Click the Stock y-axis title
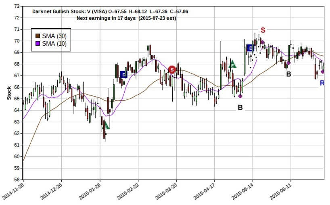Screen dimensions: 330x205 click(8, 93)
